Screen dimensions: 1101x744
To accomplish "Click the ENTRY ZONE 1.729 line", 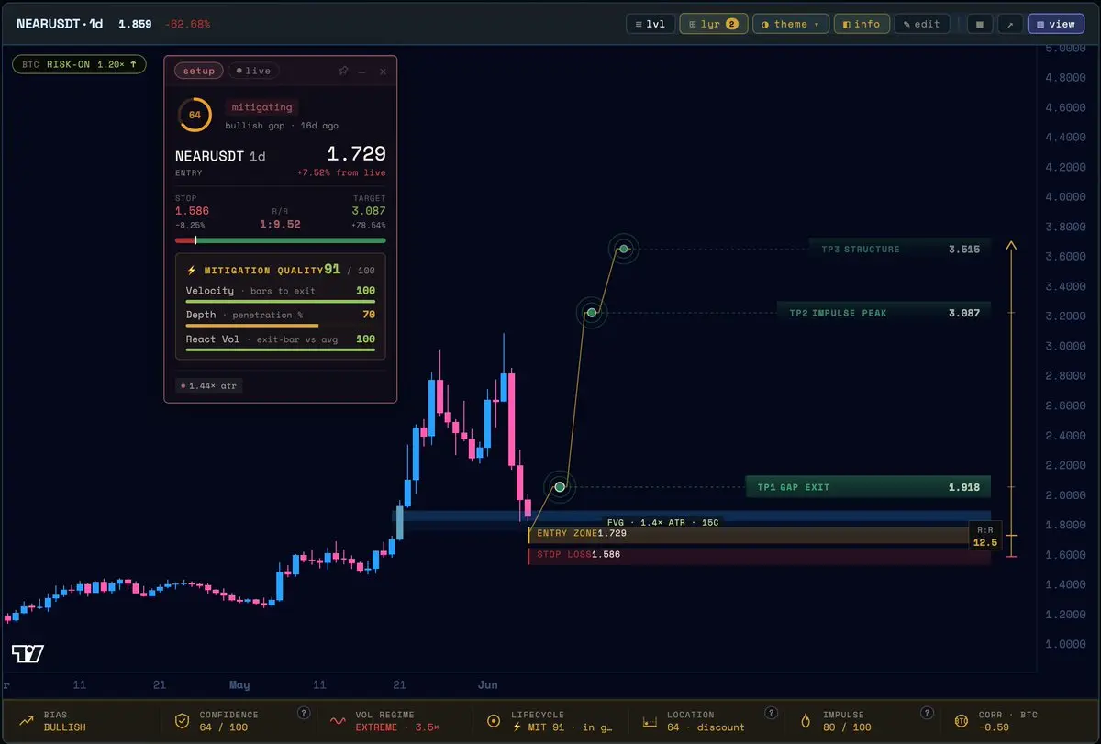I will pos(759,533).
